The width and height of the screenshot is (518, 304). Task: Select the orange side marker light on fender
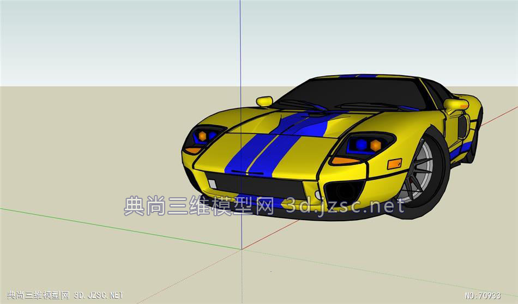tap(394, 164)
